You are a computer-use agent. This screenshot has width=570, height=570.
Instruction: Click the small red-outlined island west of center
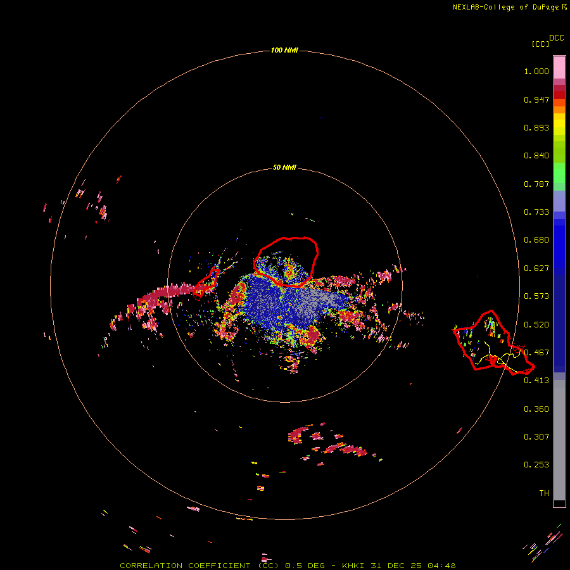click(206, 284)
